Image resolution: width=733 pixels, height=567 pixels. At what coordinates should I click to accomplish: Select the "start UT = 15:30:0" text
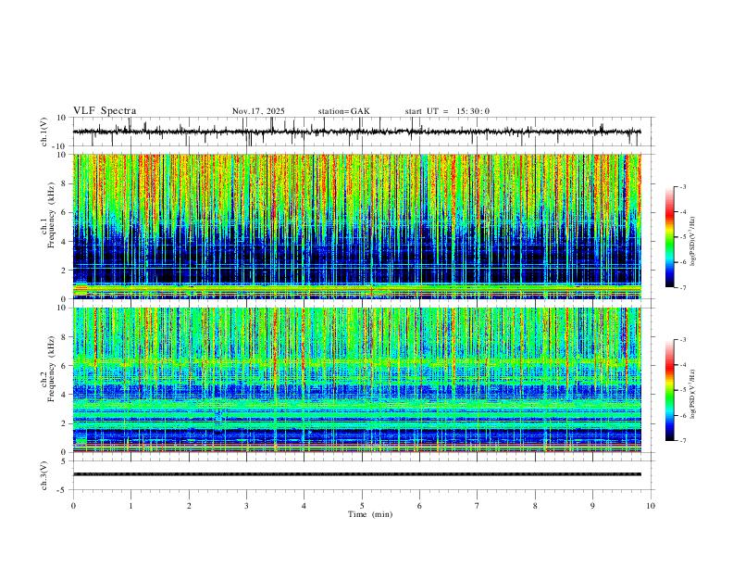[x=447, y=111]
